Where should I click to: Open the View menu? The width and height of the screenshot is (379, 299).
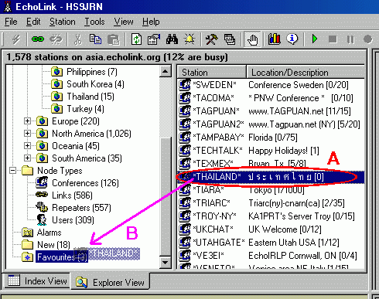tap(124, 22)
